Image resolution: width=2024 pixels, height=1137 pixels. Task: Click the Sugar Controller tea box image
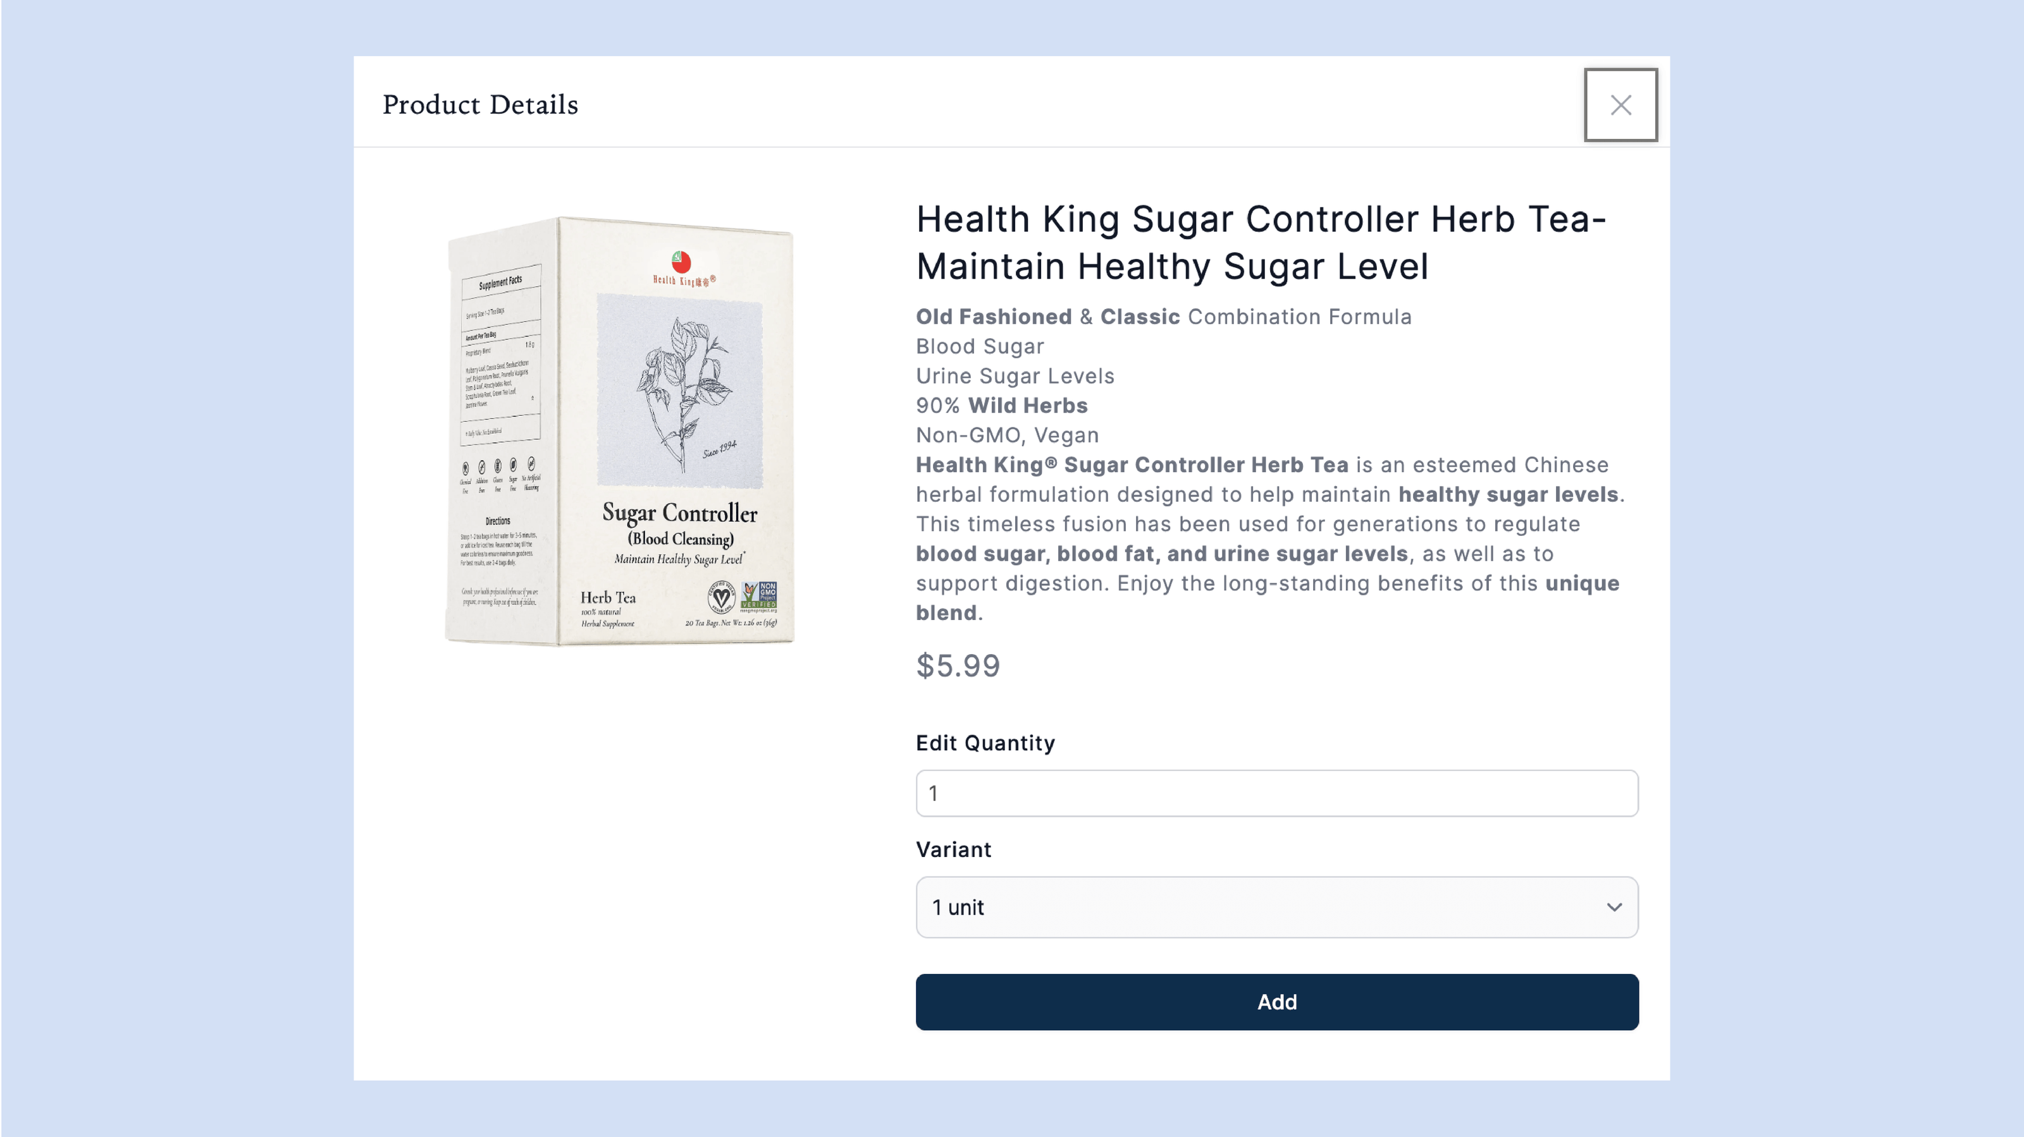coord(620,431)
